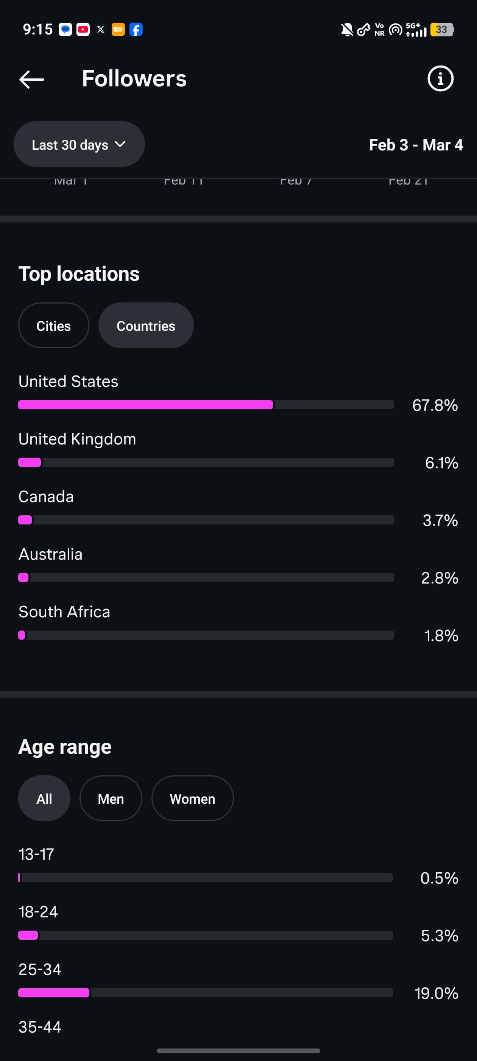Open the info icon on Followers page
The width and height of the screenshot is (477, 1061).
440,79
